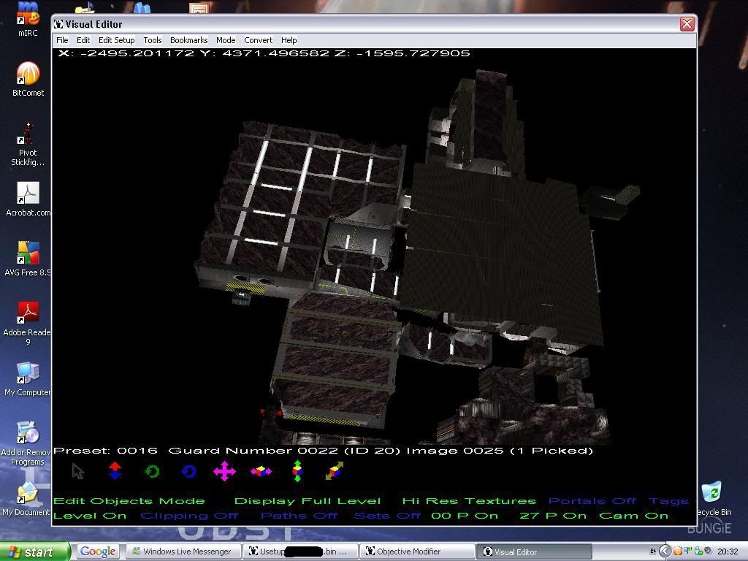This screenshot has height=561, width=748.
Task: Click the Add or Remove Programs icon
Action: pyautogui.click(x=28, y=443)
